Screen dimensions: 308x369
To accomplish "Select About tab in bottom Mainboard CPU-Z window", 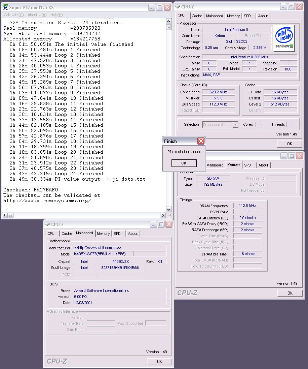I will [132, 234].
